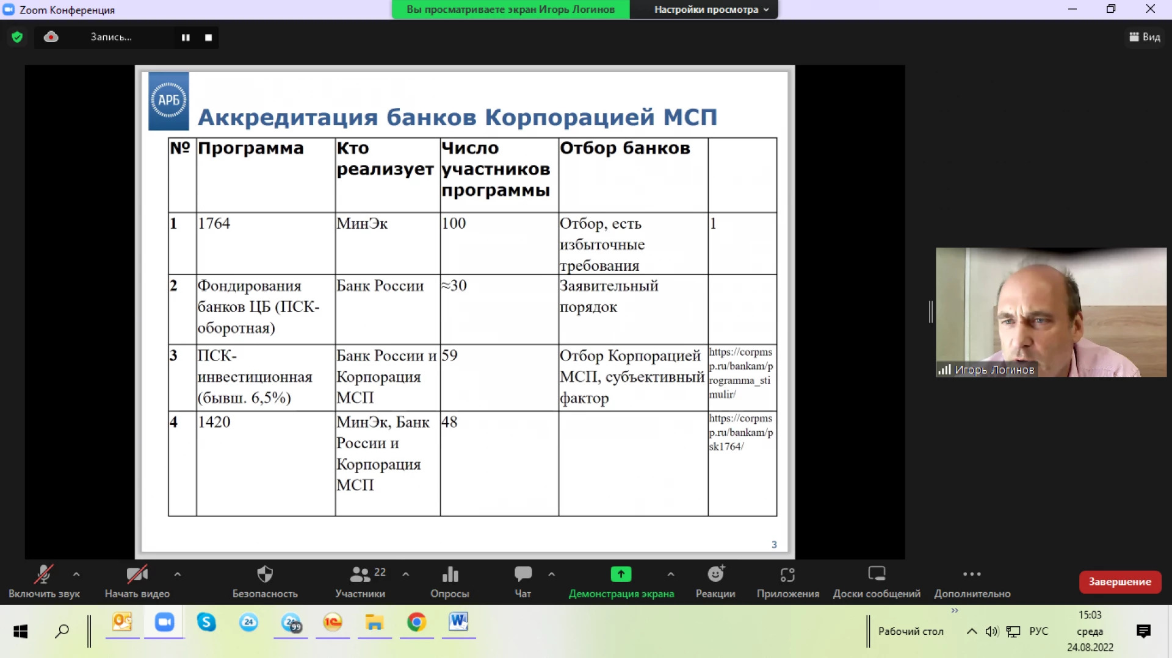Open Доски сообщений whiteboards
The width and height of the screenshot is (1172, 658).
click(x=877, y=581)
